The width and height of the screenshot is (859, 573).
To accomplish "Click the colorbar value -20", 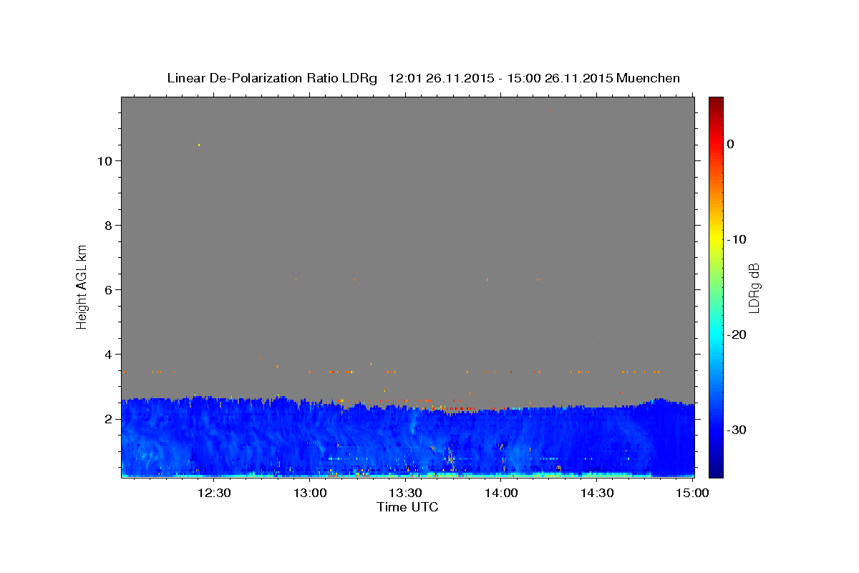I will coord(737,334).
